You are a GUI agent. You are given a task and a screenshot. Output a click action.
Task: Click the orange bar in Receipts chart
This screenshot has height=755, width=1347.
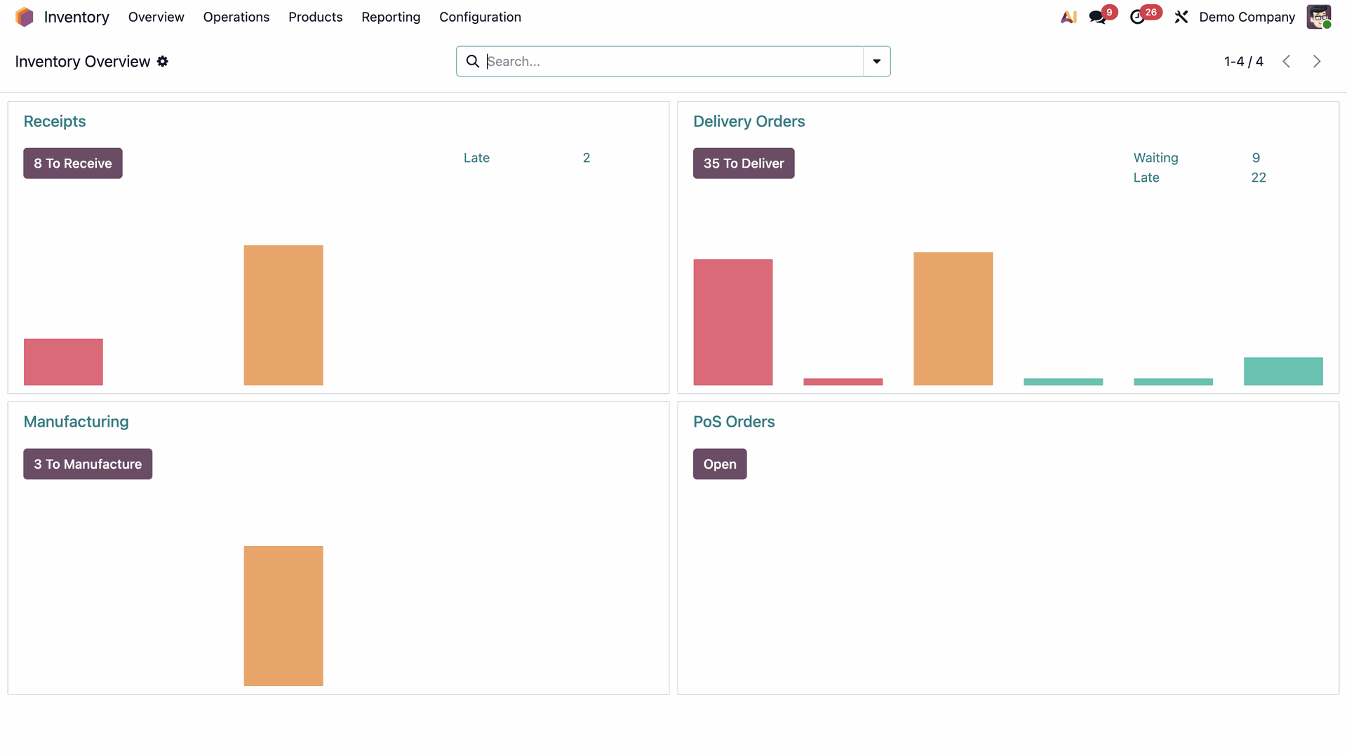(283, 315)
